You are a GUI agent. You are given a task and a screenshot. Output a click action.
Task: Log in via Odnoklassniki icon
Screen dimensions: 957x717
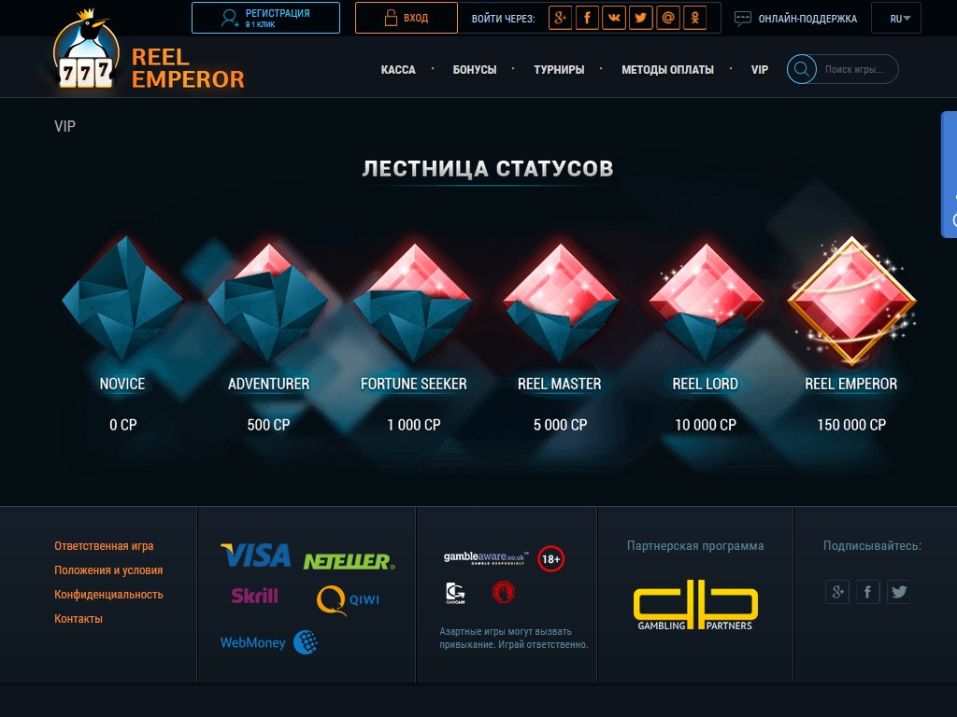point(694,18)
